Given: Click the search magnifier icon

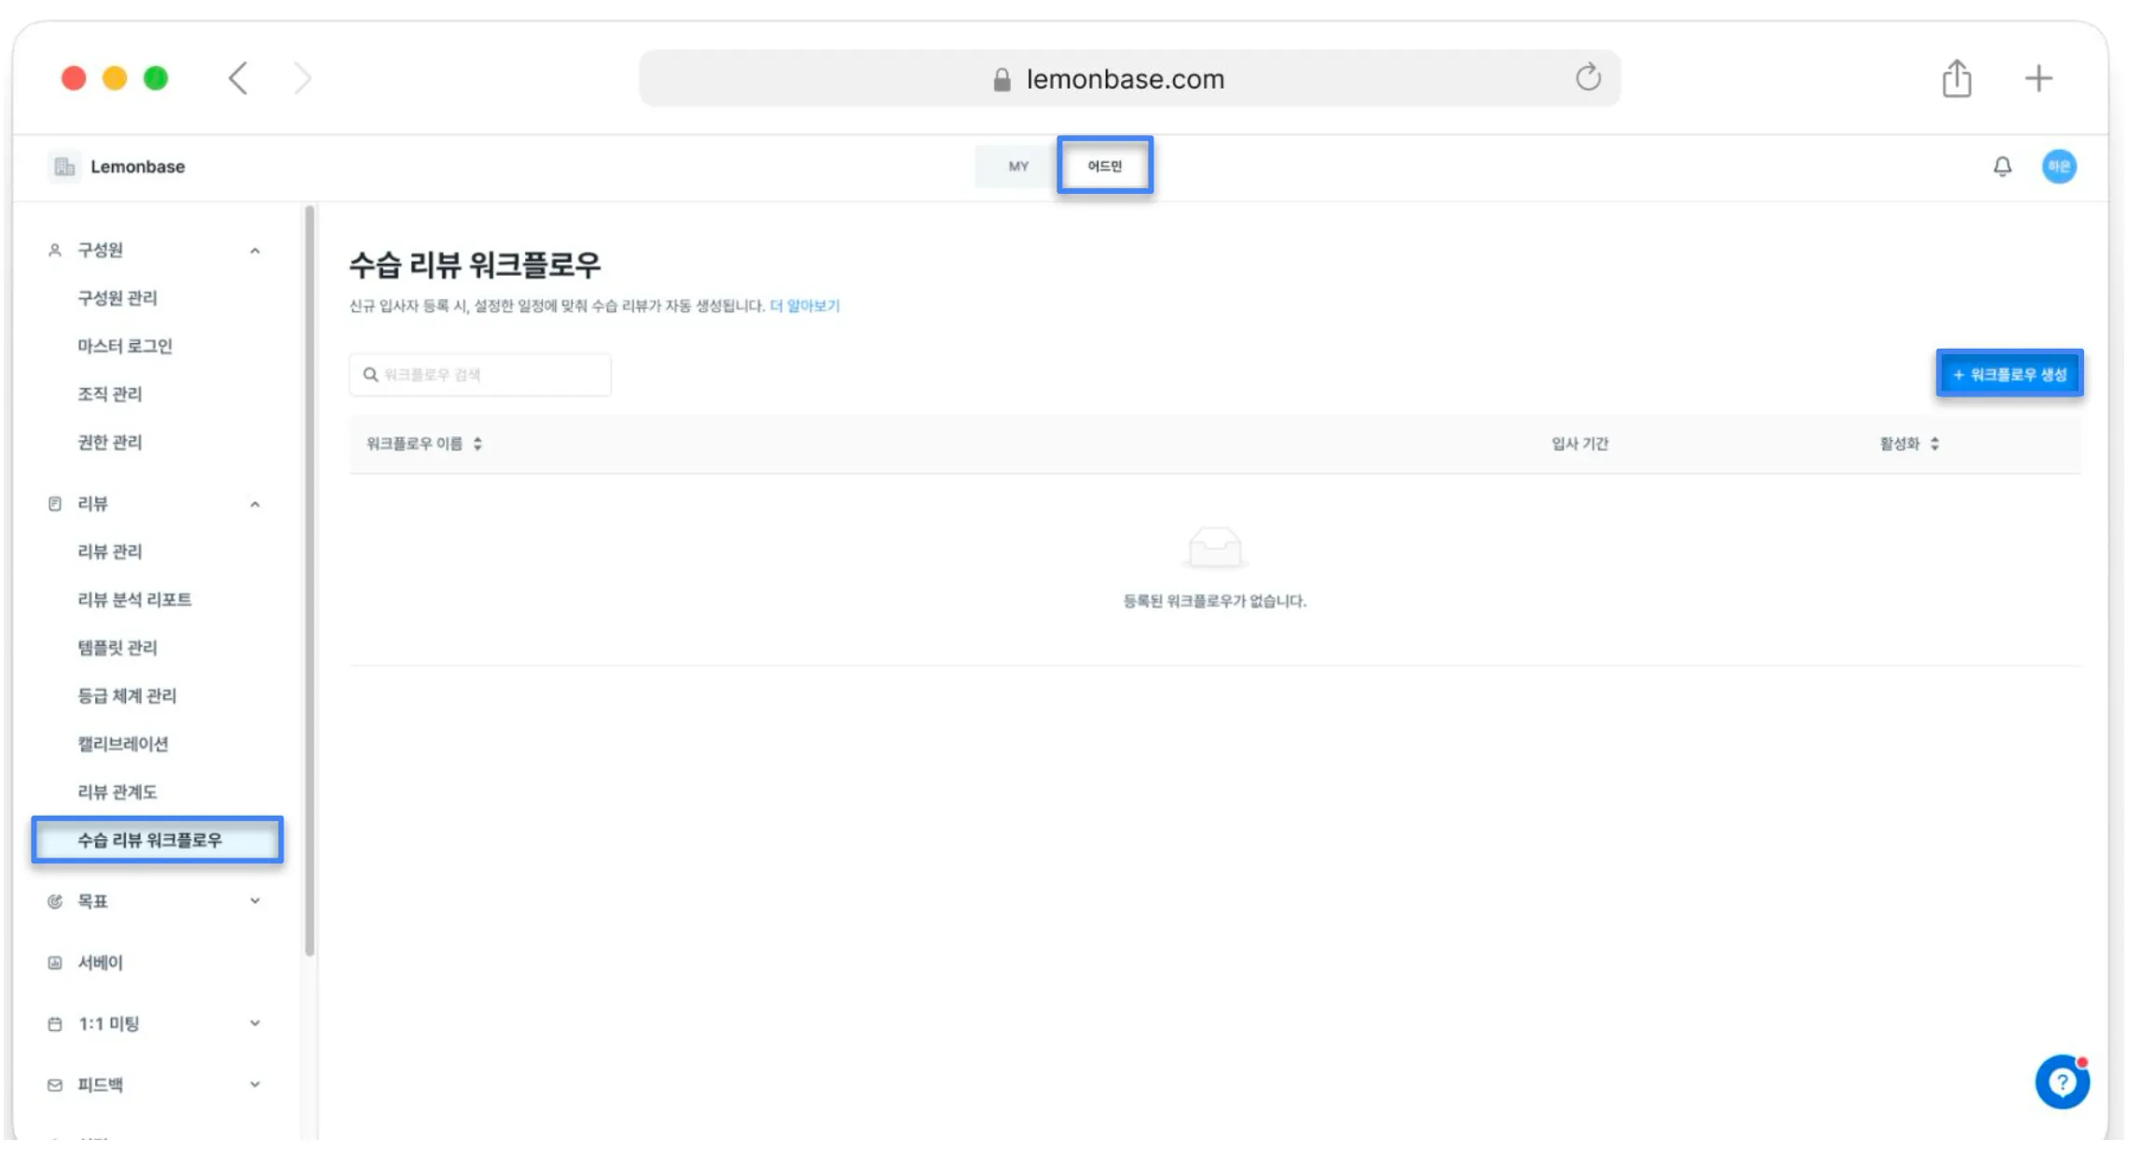Looking at the screenshot, I should (370, 375).
